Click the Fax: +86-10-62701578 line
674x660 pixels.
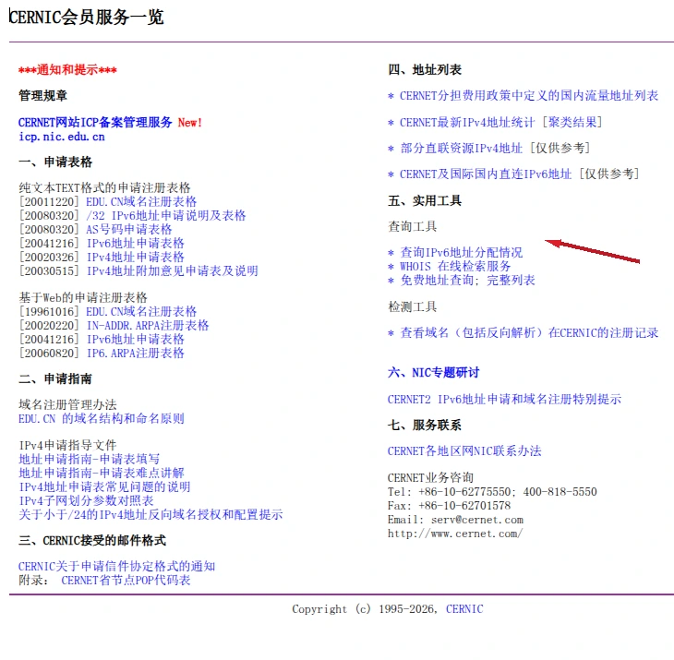tap(450, 506)
